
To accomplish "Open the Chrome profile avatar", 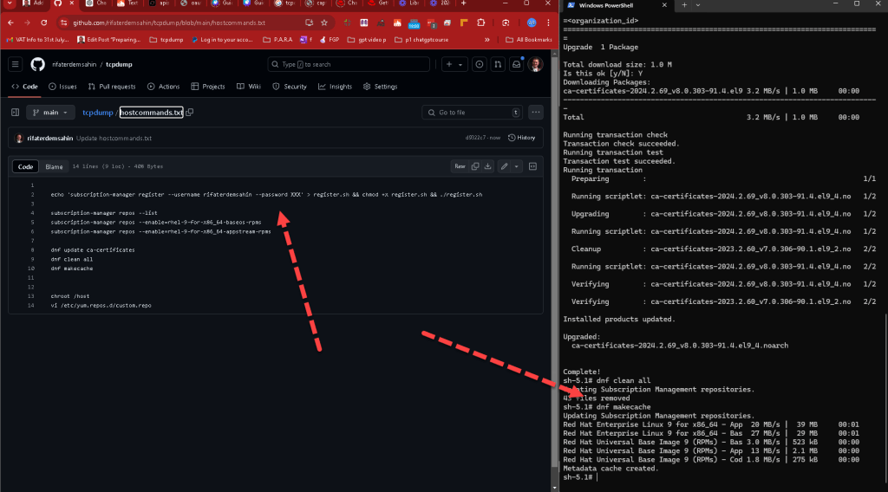I will pyautogui.click(x=532, y=23).
